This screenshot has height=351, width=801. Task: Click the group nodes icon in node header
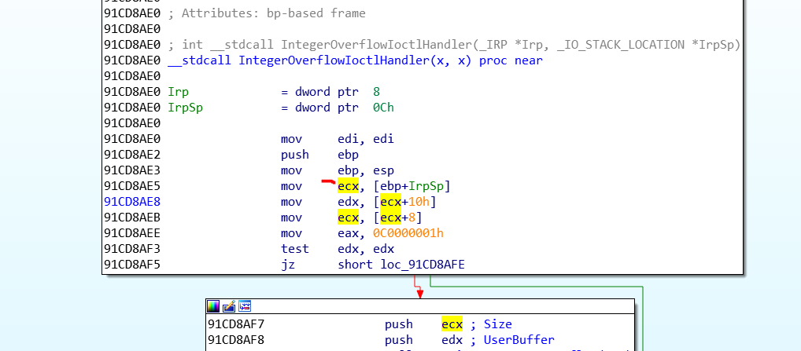(x=245, y=306)
